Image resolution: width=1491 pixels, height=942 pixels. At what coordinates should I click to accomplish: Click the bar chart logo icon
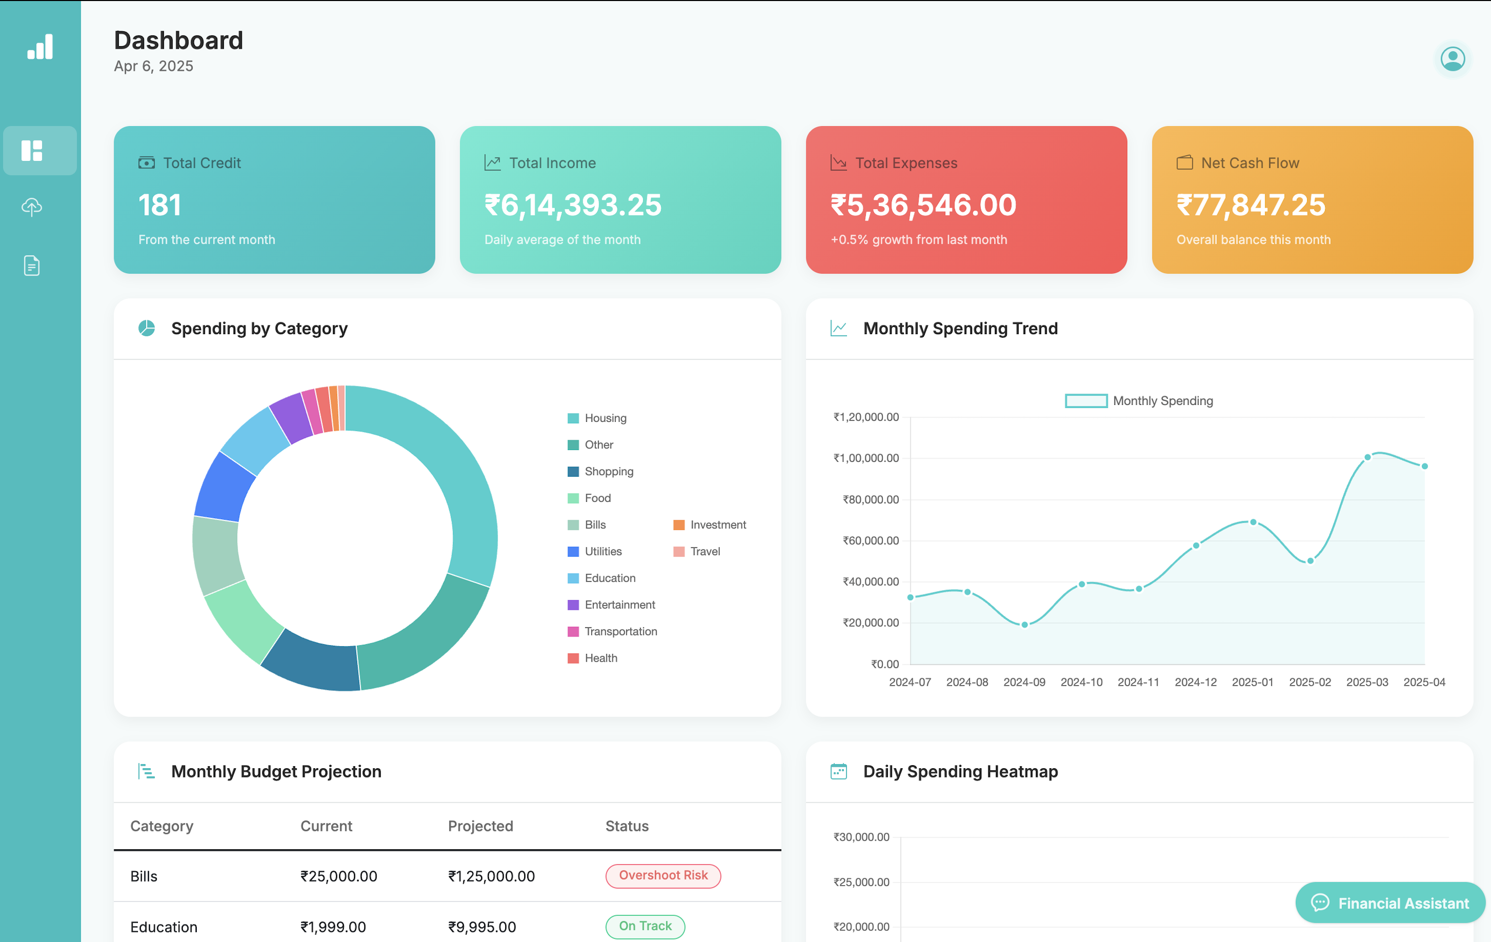pyautogui.click(x=40, y=47)
